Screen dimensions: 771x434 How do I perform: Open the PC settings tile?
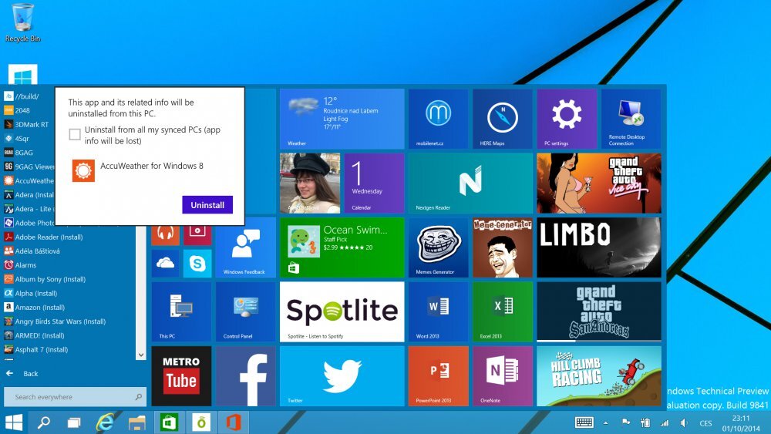567,119
